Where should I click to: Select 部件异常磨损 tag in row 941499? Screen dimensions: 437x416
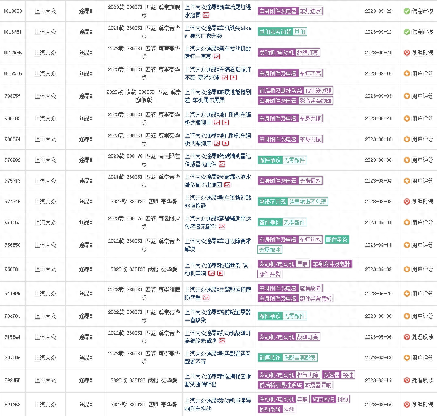(x=315, y=298)
